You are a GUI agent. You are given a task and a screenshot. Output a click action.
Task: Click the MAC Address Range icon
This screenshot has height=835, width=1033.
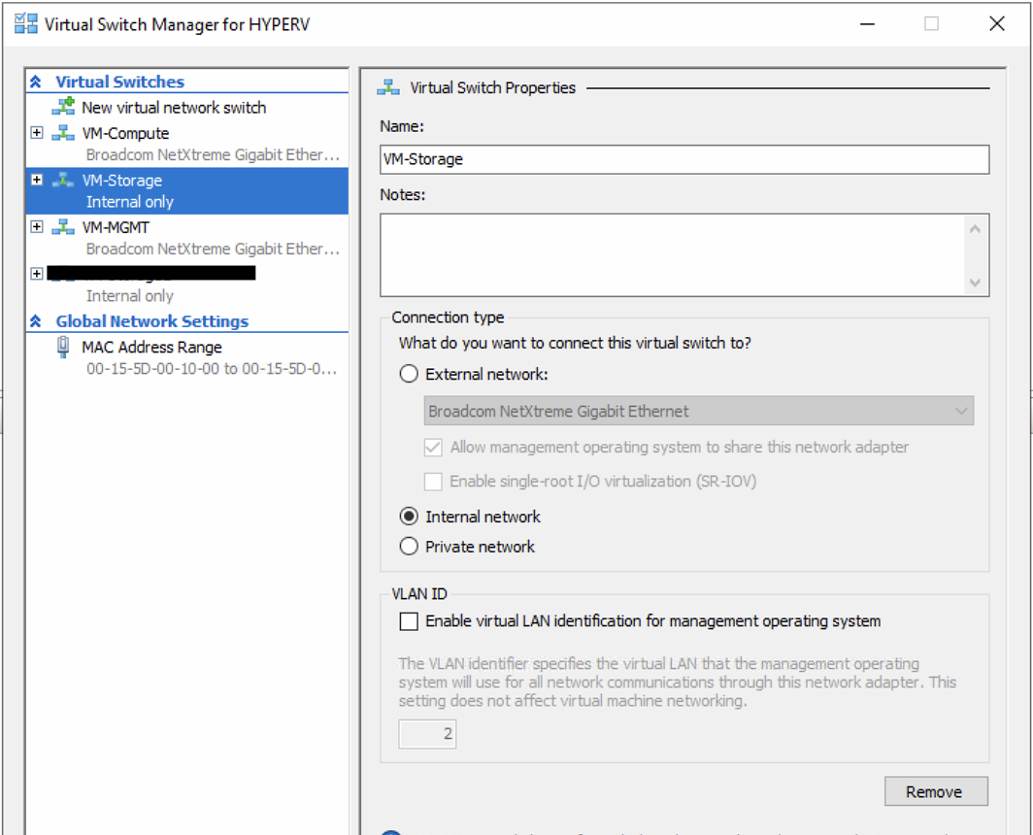[x=64, y=347]
